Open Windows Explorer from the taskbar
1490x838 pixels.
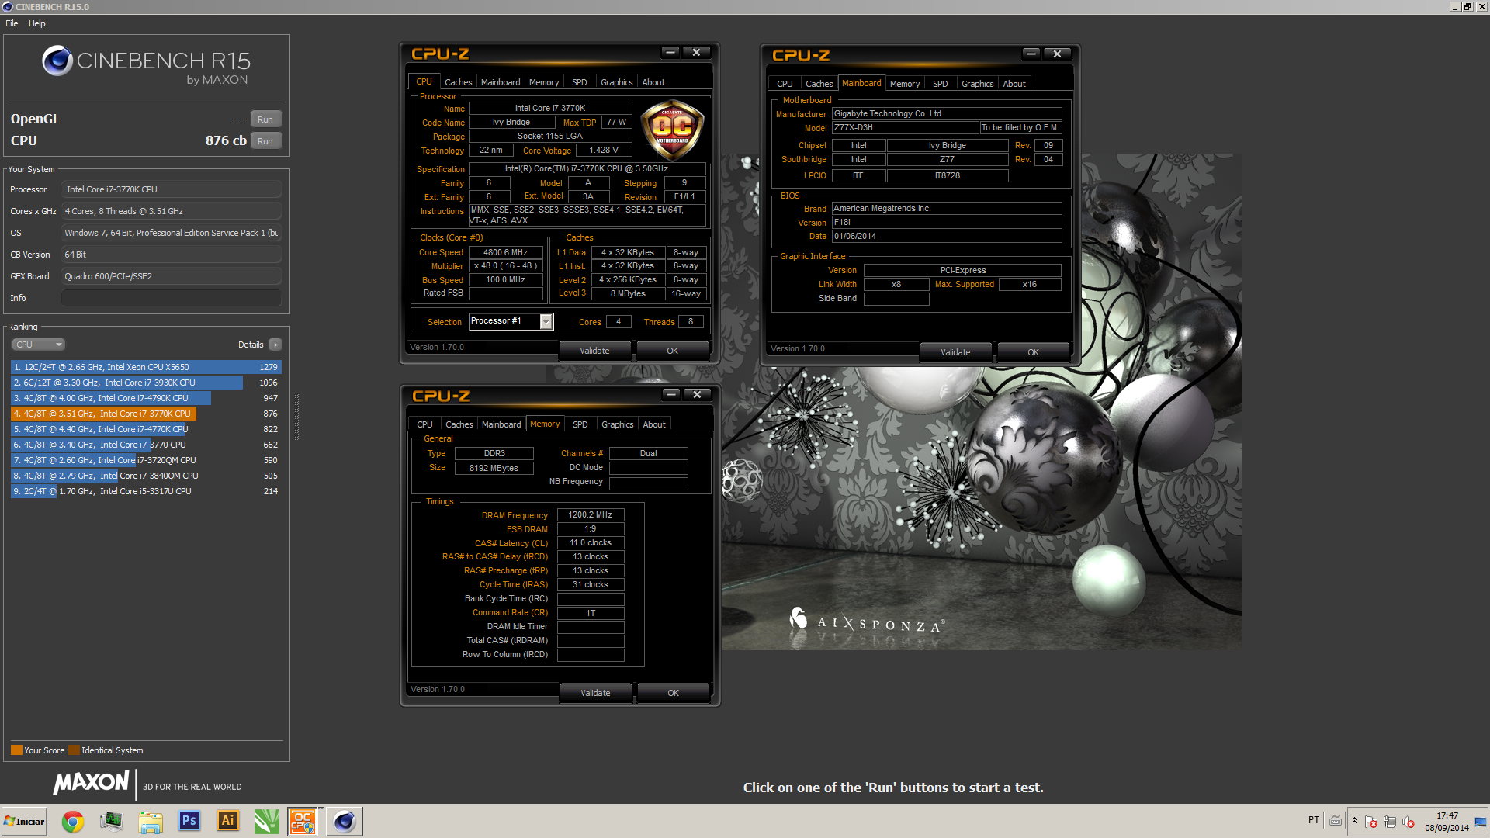151,822
